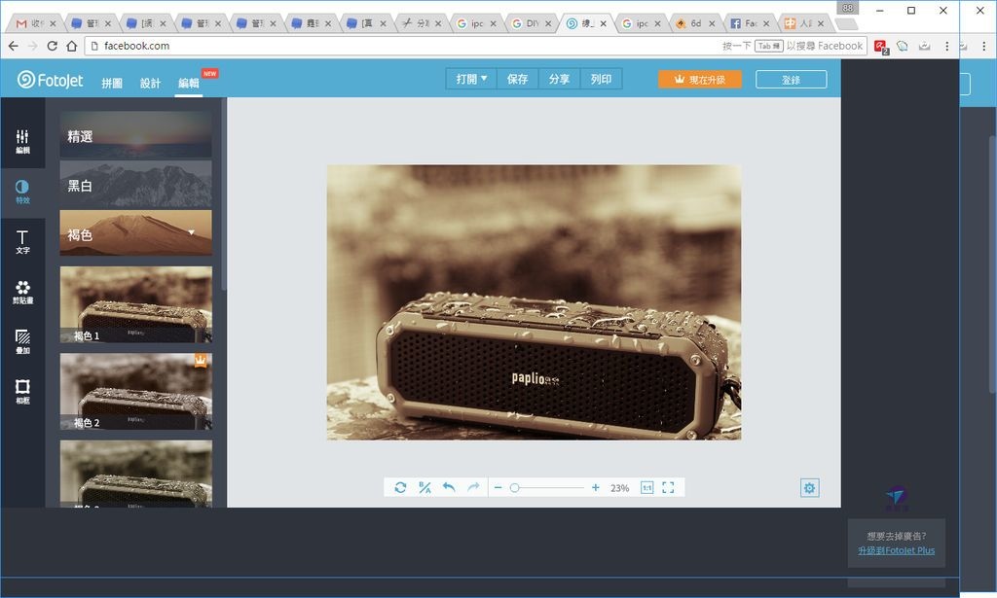The width and height of the screenshot is (997, 598).
Task: Reload the browser page
Action: 53,46
